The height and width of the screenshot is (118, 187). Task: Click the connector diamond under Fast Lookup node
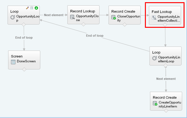point(165,25)
